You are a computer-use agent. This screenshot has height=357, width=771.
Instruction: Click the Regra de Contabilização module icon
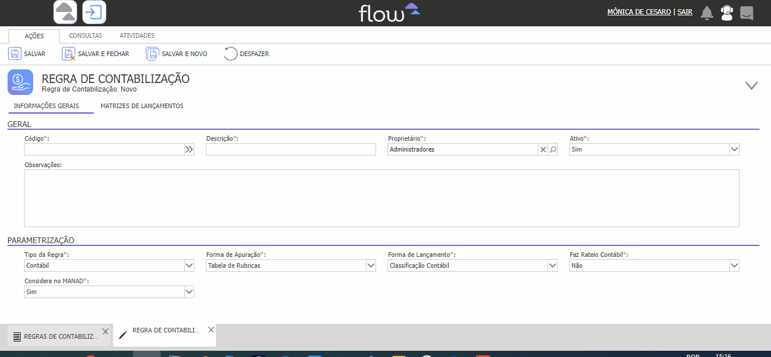tap(20, 82)
